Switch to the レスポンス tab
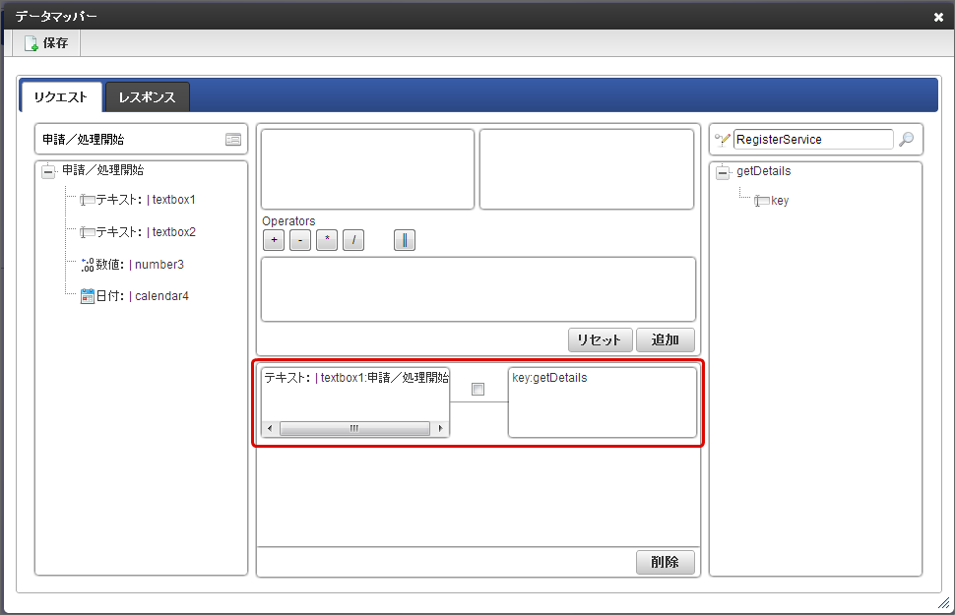Image resolution: width=955 pixels, height=615 pixels. (x=147, y=97)
